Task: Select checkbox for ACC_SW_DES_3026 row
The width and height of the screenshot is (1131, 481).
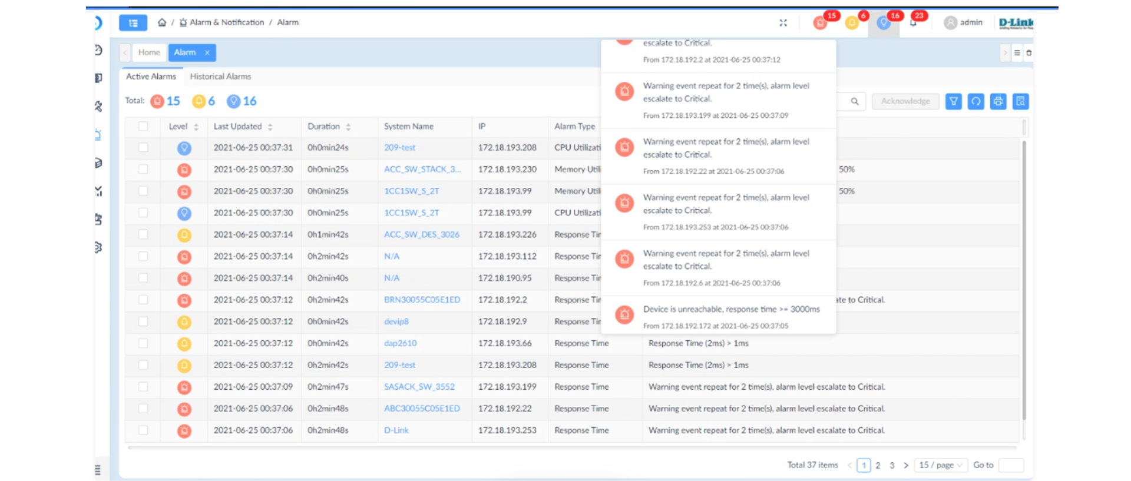Action: click(x=143, y=234)
